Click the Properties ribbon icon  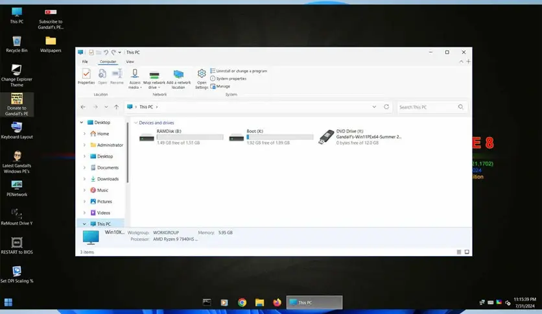tap(86, 77)
